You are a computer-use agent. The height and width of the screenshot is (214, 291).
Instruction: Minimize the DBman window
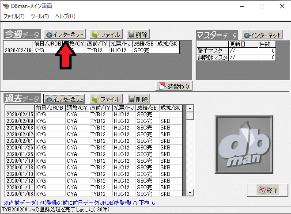(x=242, y=6)
